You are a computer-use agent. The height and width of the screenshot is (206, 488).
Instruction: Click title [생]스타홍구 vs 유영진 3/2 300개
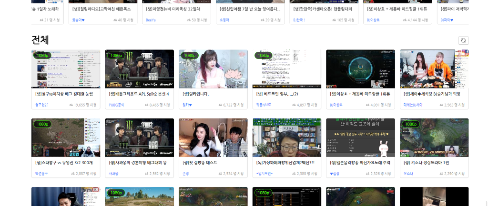[x=64, y=163]
